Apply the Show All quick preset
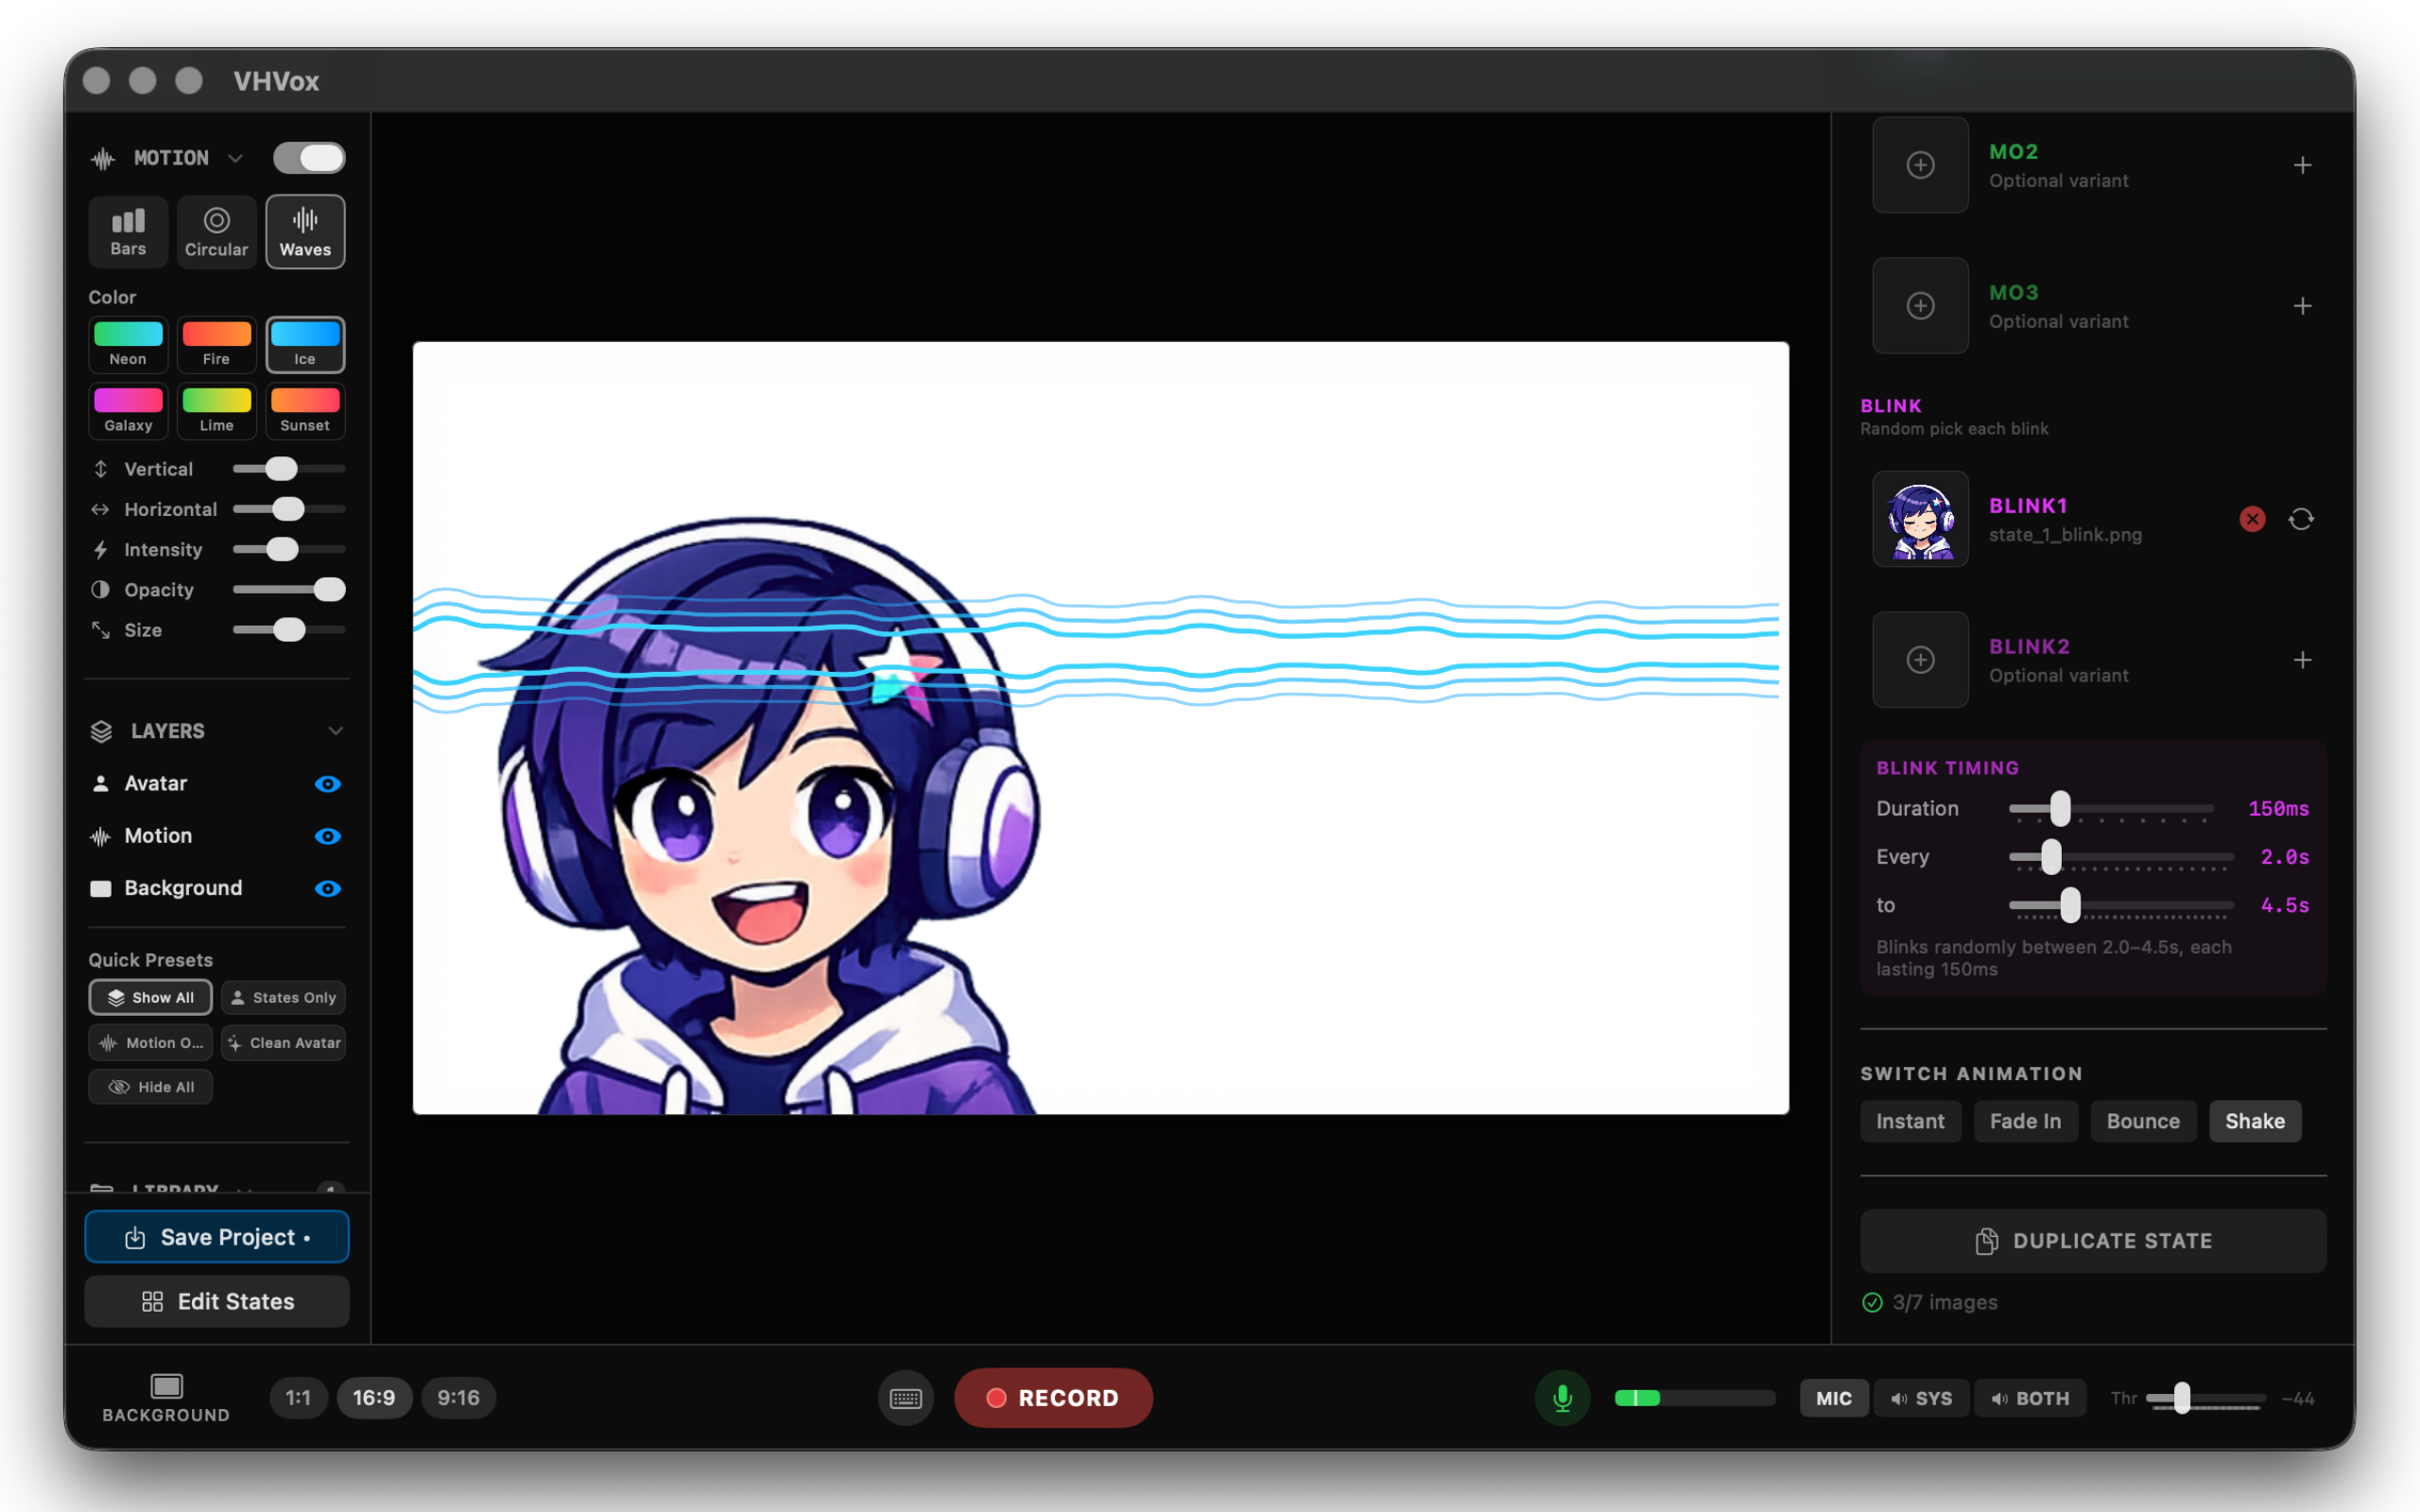2420x1512 pixels. click(150, 997)
